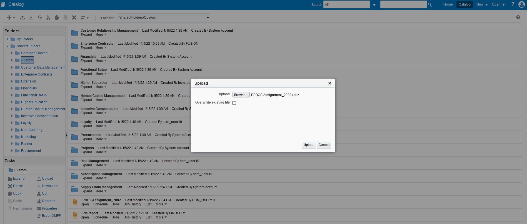
Task: Open More menu for Enterprise Contracts
Action: point(101,48)
